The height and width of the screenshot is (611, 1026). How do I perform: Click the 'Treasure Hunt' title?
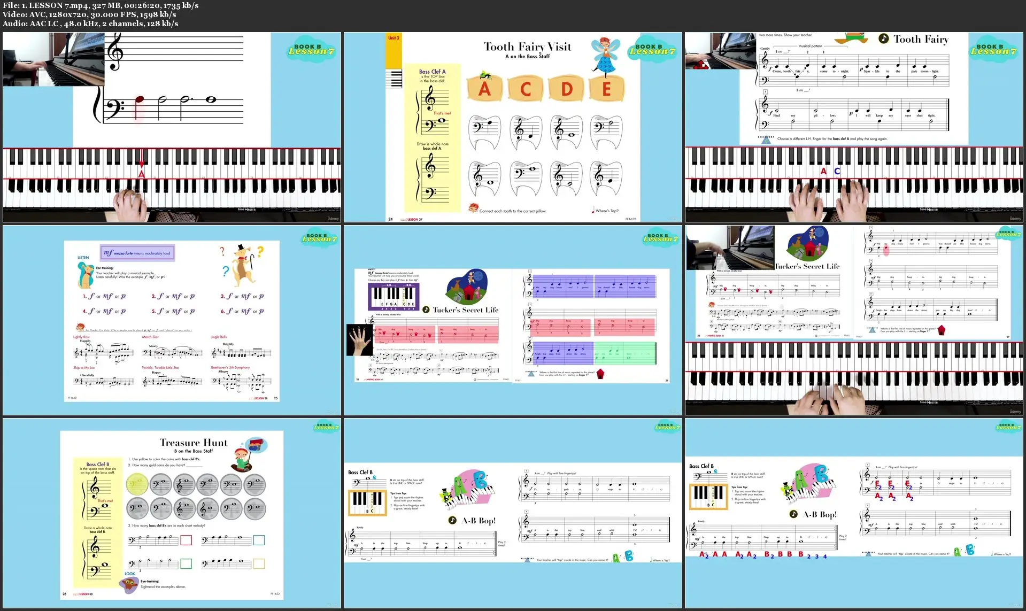click(x=194, y=443)
